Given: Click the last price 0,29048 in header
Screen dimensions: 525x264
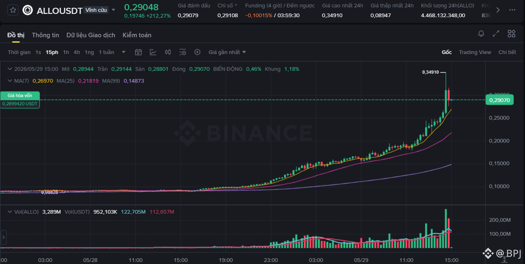Looking at the screenshot, I should 141,7.
